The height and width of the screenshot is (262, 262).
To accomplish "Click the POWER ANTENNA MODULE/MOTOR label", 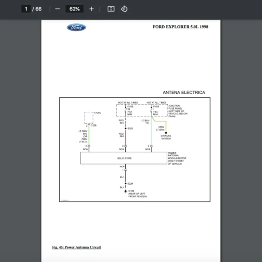I will [178, 158].
